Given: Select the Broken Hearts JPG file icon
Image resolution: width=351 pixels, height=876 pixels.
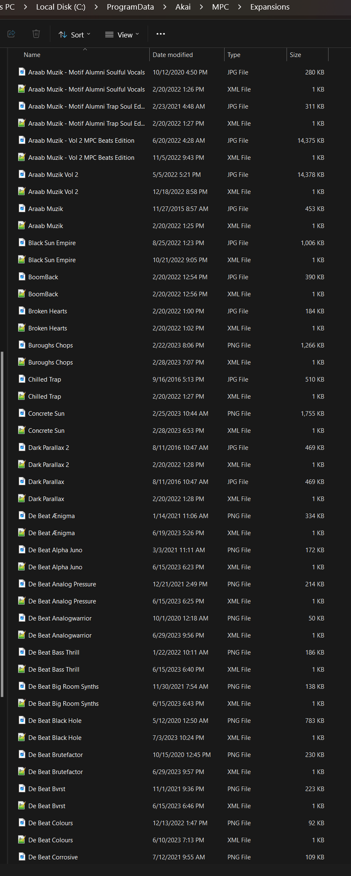Looking at the screenshot, I should pos(22,311).
